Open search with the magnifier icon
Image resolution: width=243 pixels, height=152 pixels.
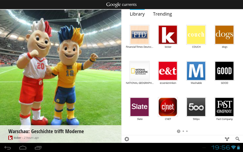tap(238, 139)
